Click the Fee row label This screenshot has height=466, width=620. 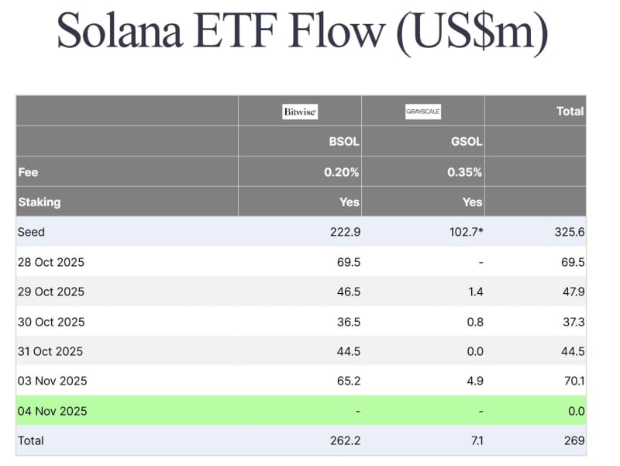click(28, 172)
